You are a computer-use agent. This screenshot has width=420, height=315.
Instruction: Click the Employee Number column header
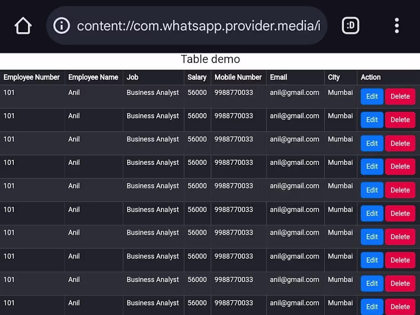pos(32,77)
